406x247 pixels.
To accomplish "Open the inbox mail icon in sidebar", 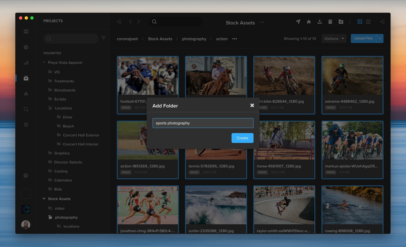I will [26, 31].
